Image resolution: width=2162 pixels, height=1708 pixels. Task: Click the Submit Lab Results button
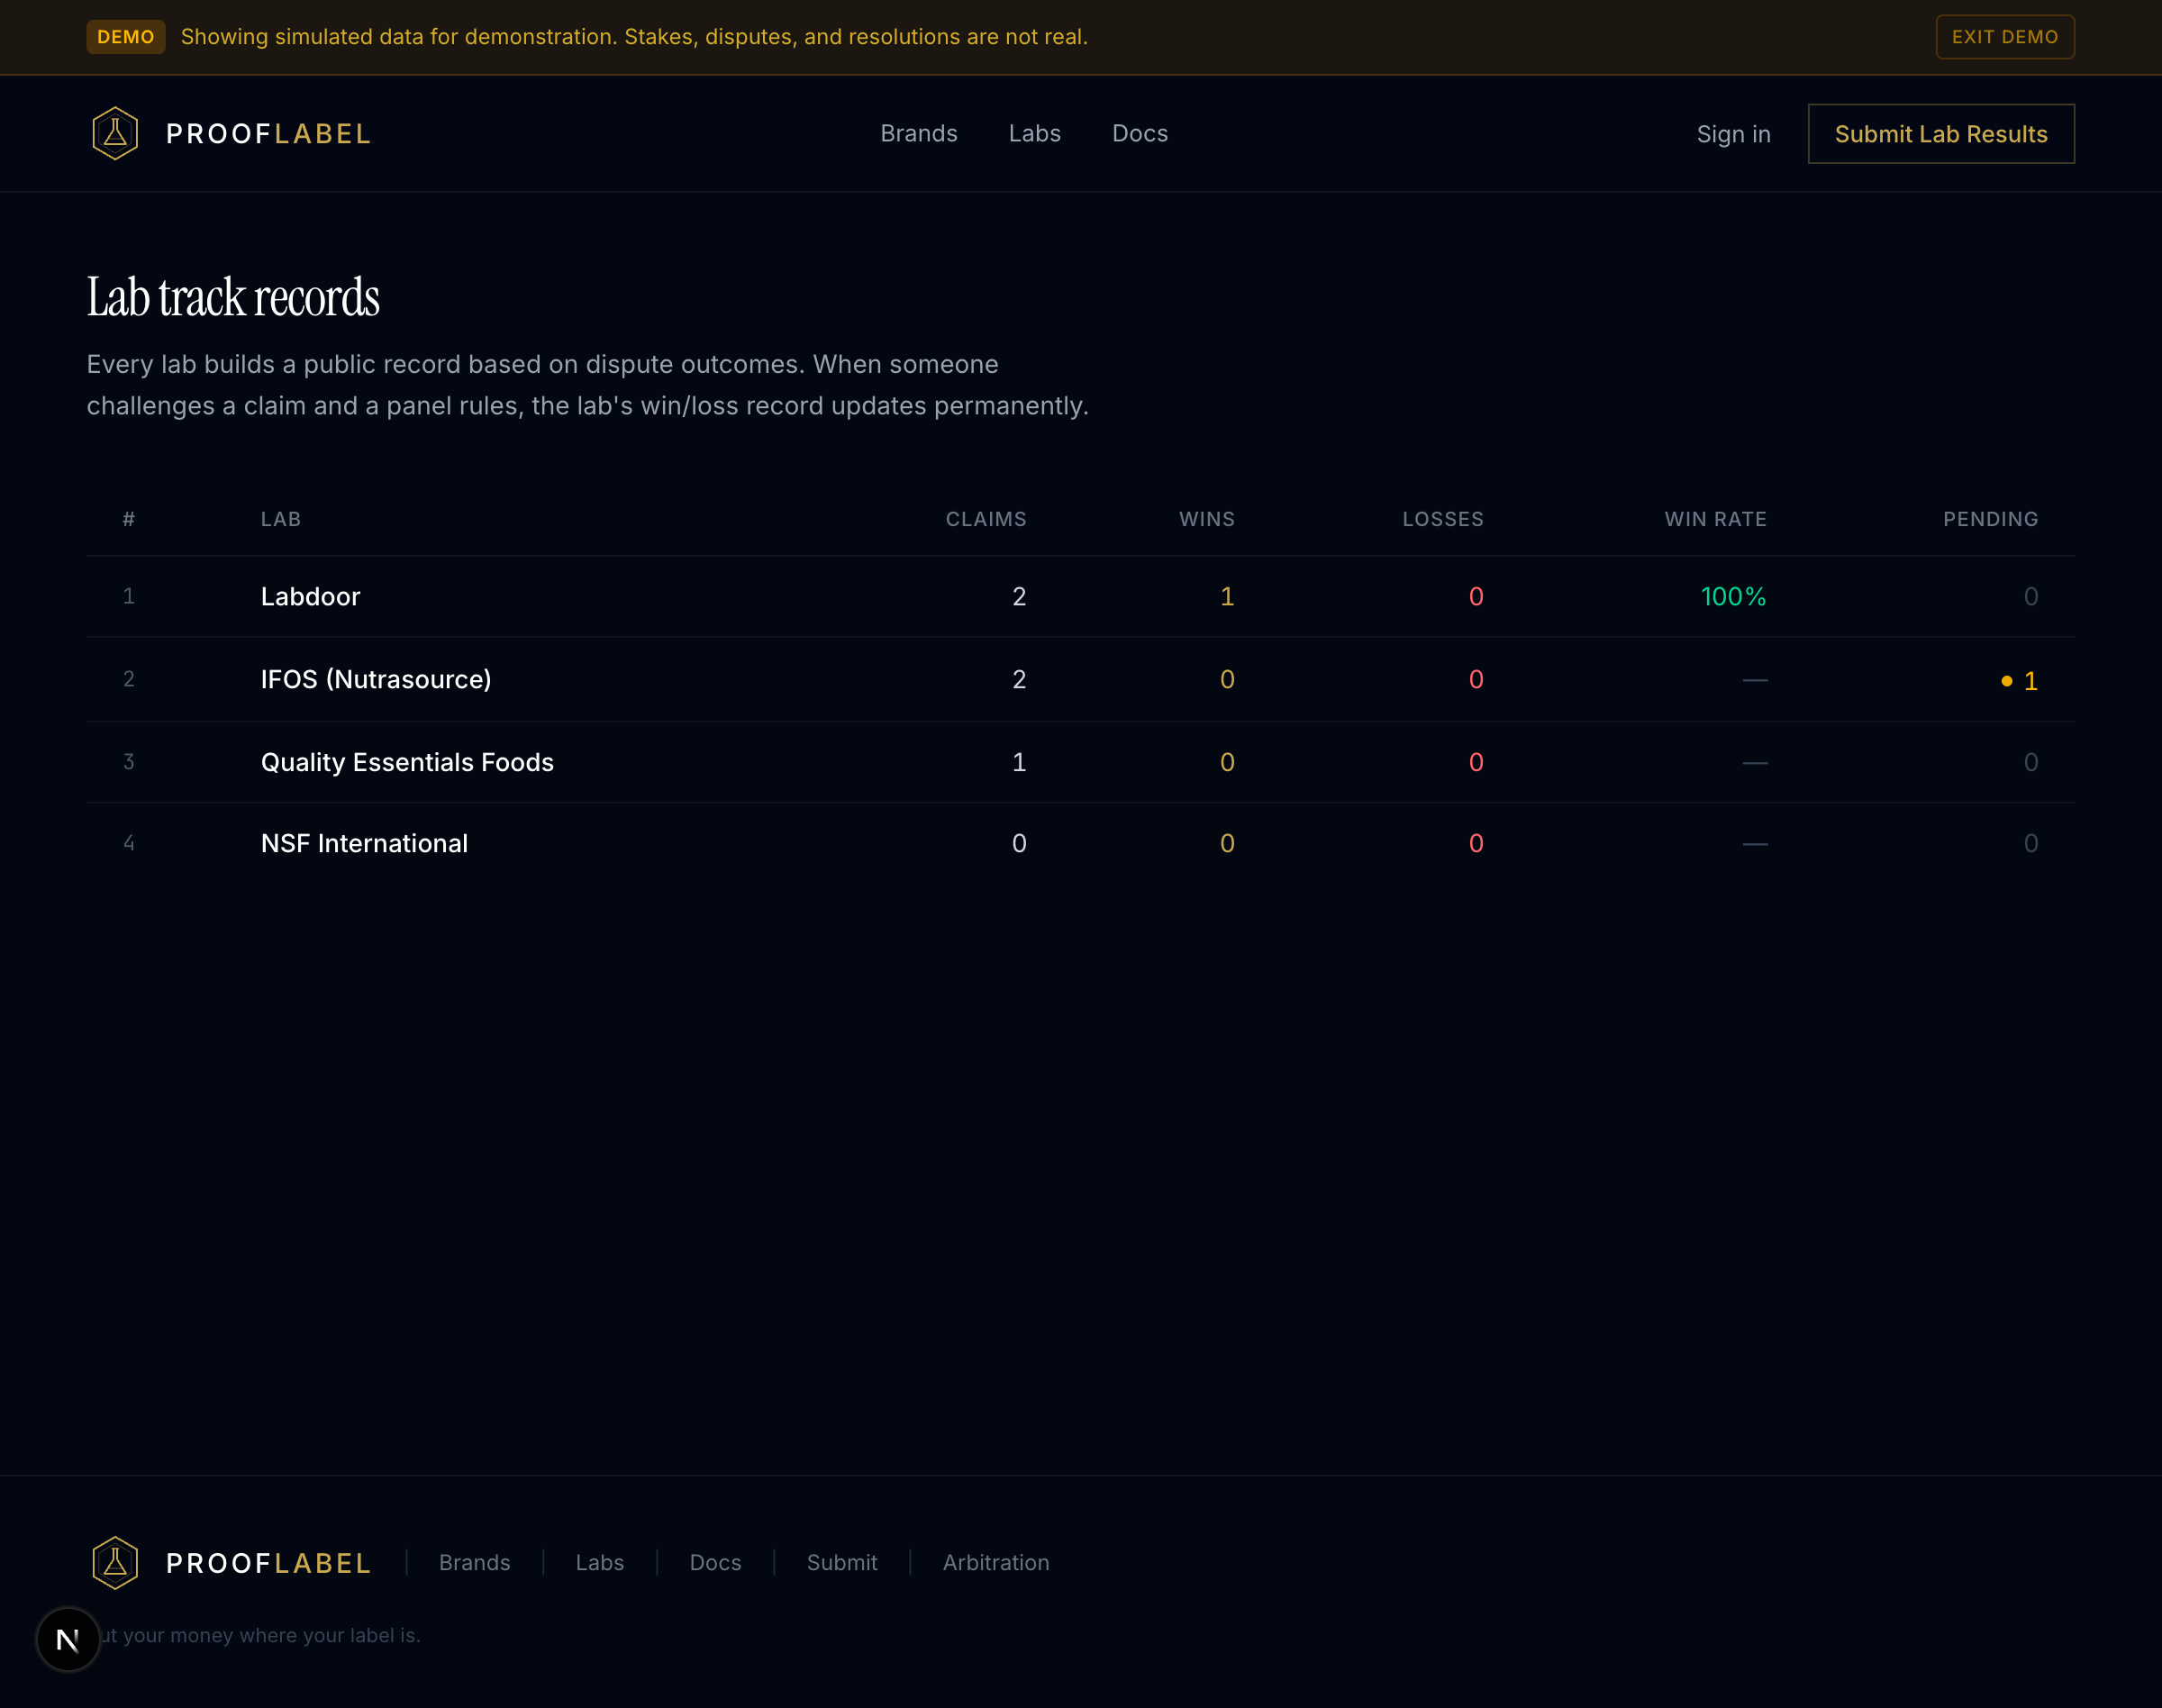1940,133
